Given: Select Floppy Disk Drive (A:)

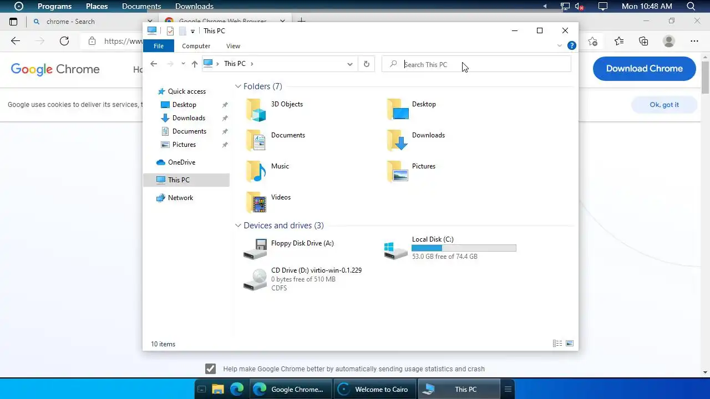Looking at the screenshot, I should click(288, 249).
